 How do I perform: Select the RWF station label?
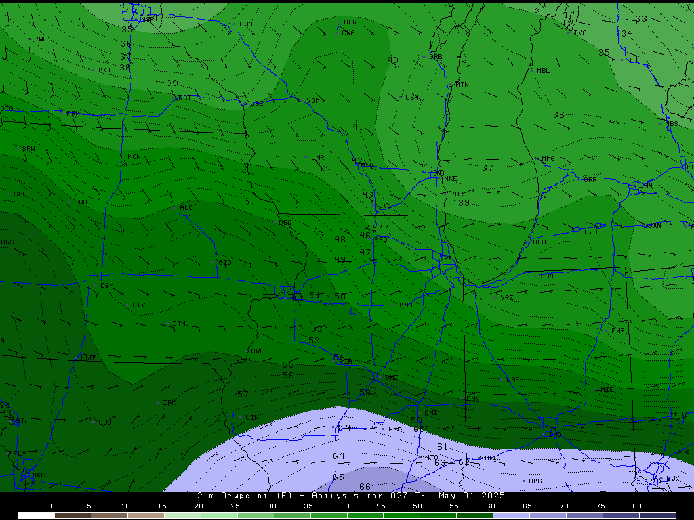click(40, 39)
